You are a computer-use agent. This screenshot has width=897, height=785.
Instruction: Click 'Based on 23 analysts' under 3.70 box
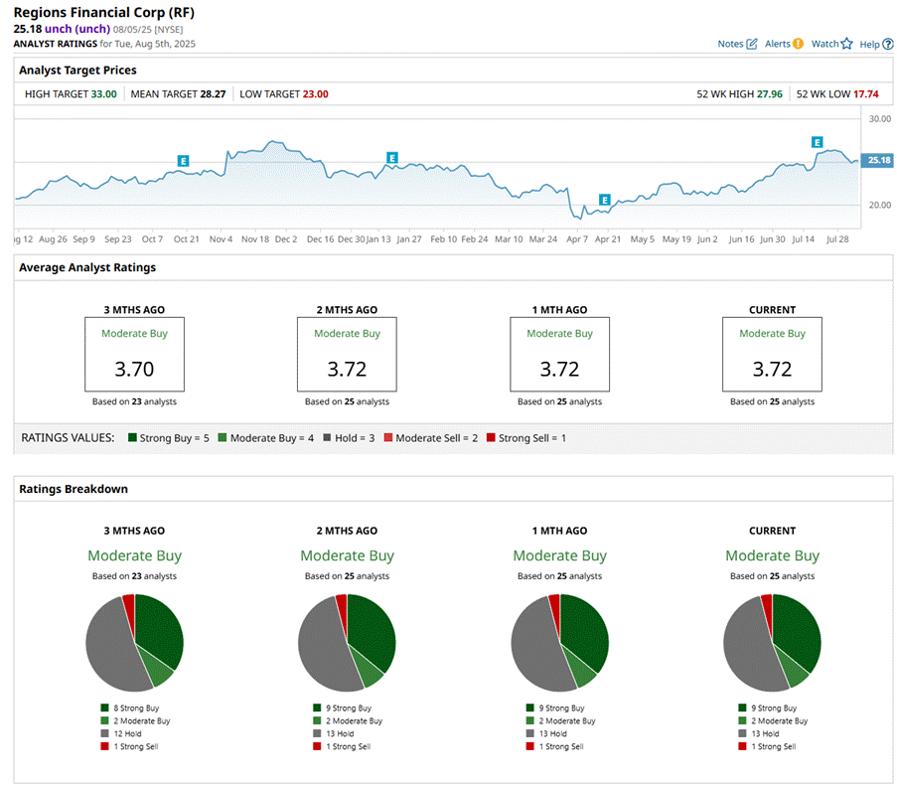[134, 401]
